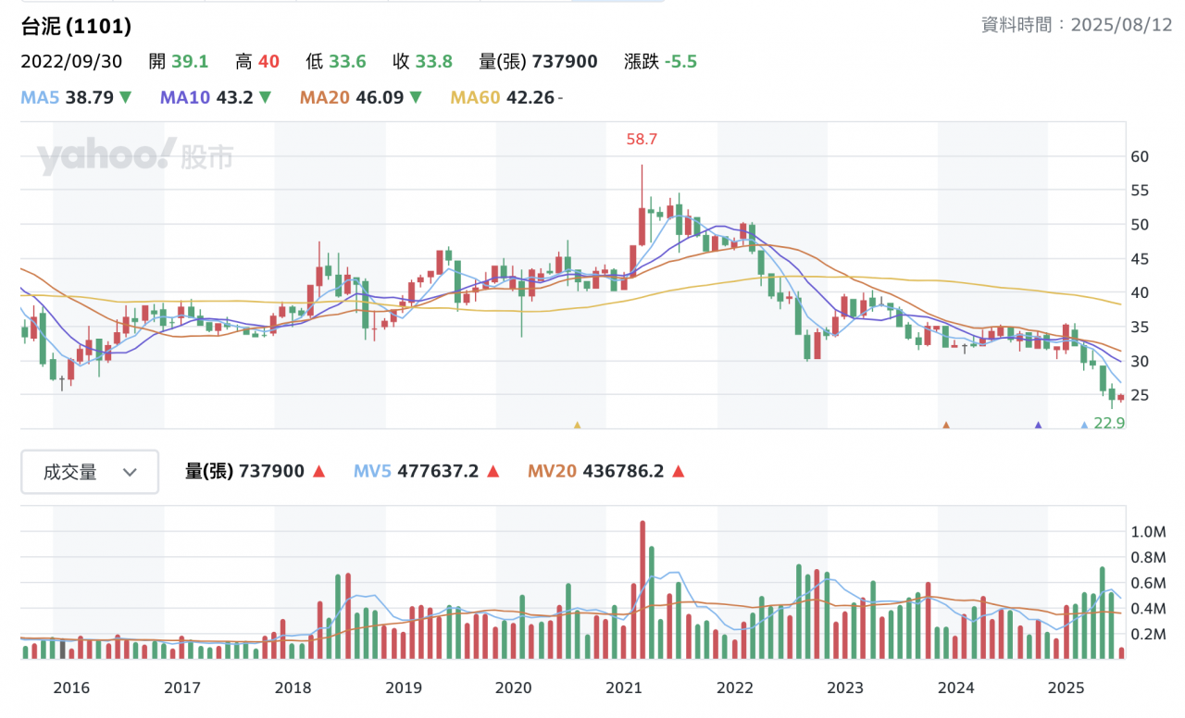Click the purple triangle marker near 2025
1185x718 pixels.
(x=1038, y=426)
